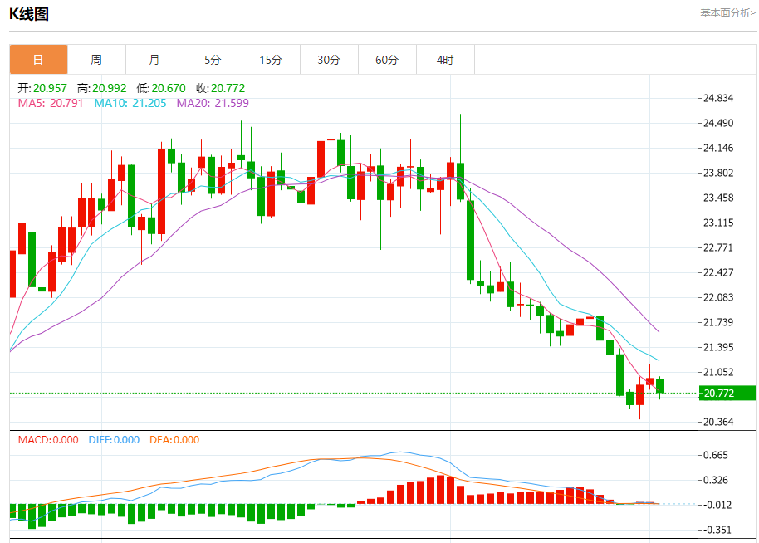This screenshot has width=759, height=543.
Task: Click the 0.326 MACD axis label
Action: tap(716, 480)
